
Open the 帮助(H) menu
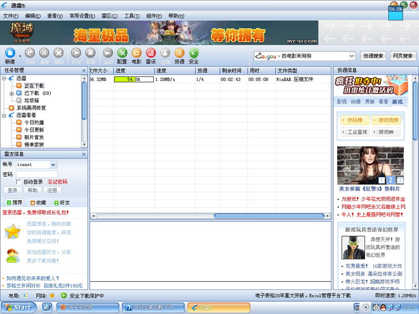coord(176,16)
